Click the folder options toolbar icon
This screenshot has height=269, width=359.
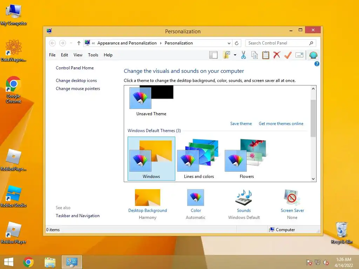226,55
